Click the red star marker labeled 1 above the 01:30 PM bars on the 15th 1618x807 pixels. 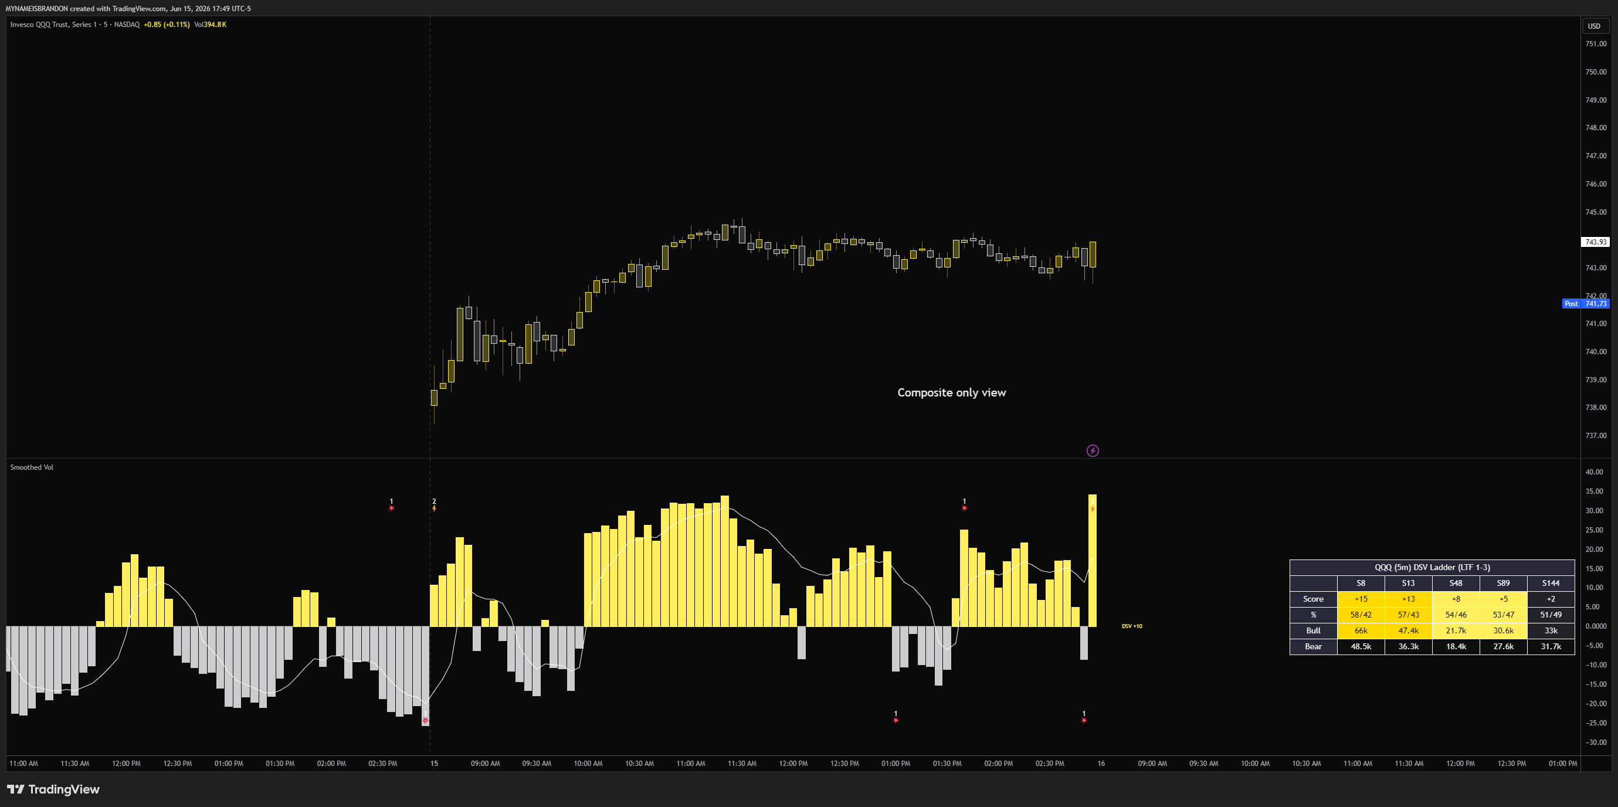tap(964, 507)
